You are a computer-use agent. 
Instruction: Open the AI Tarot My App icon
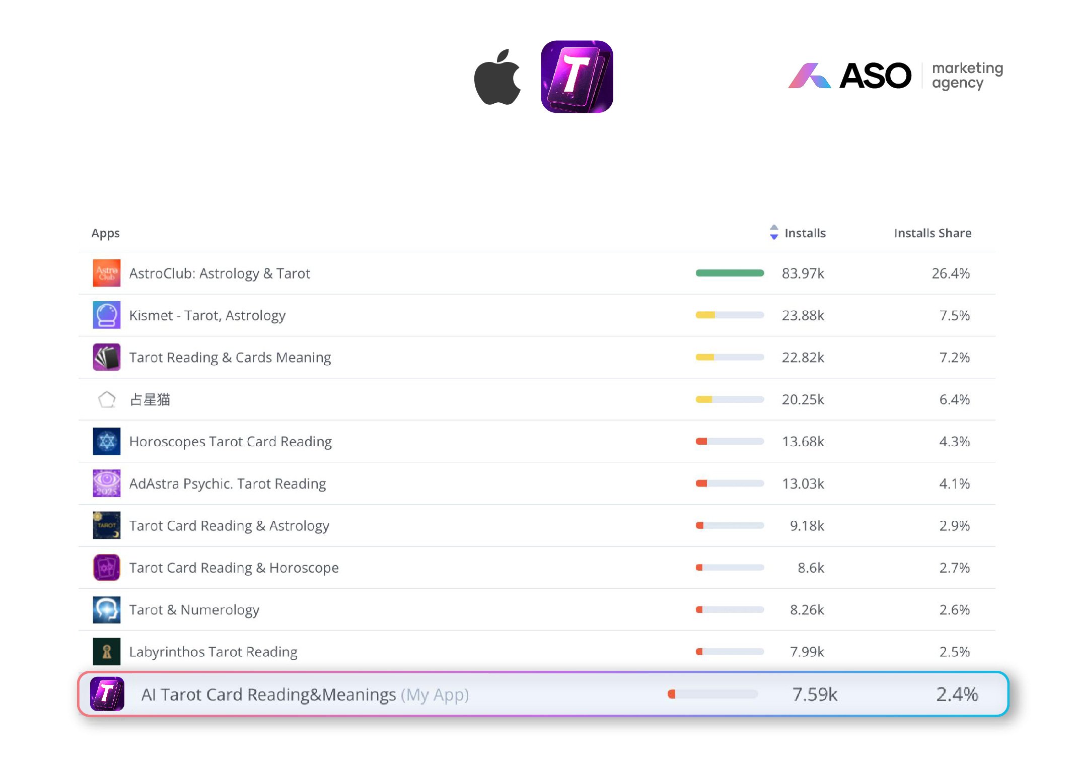(107, 694)
